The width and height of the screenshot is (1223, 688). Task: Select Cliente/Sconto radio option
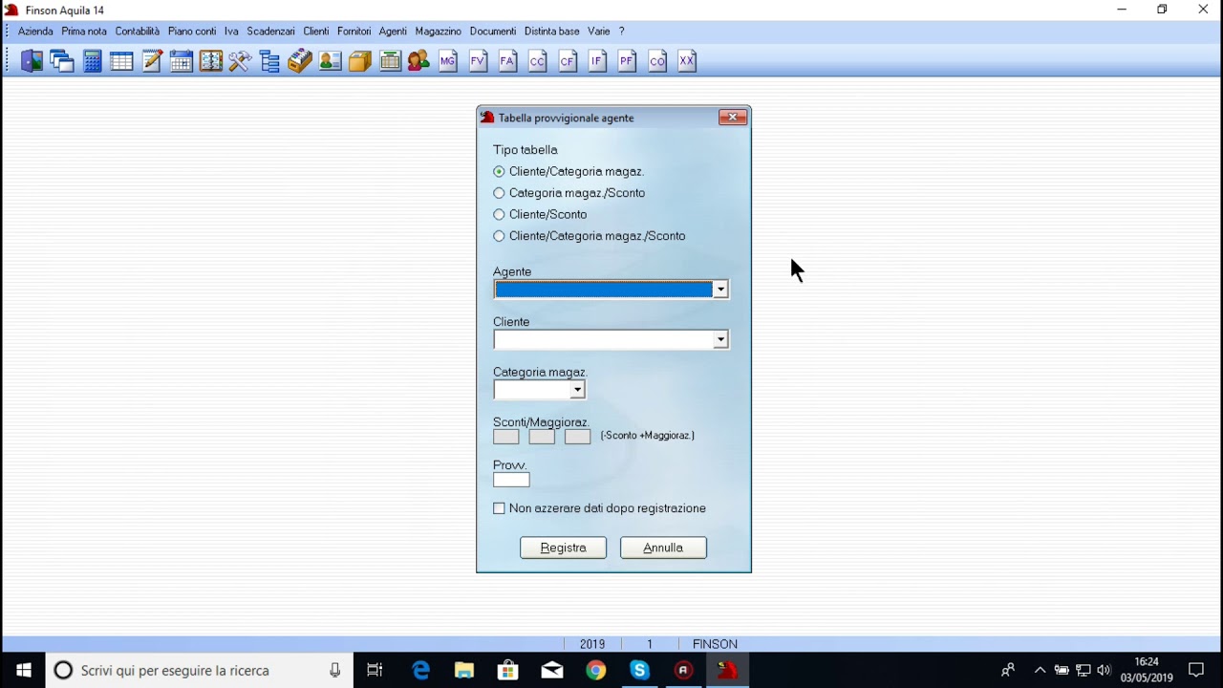499,215
